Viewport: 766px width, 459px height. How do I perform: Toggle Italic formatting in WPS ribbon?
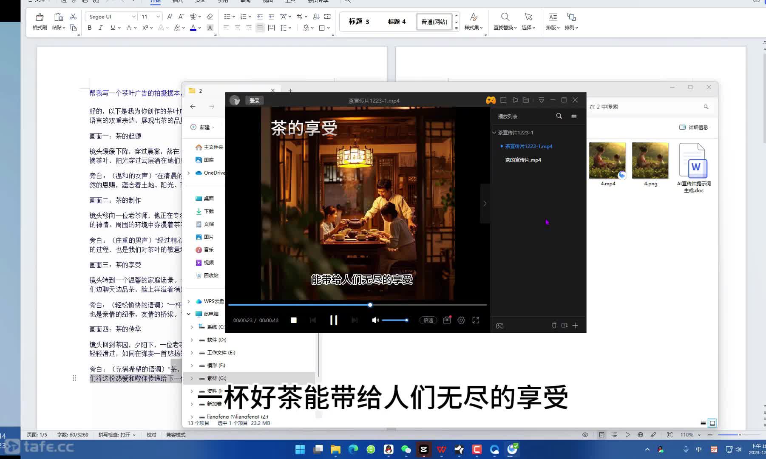pyautogui.click(x=101, y=28)
